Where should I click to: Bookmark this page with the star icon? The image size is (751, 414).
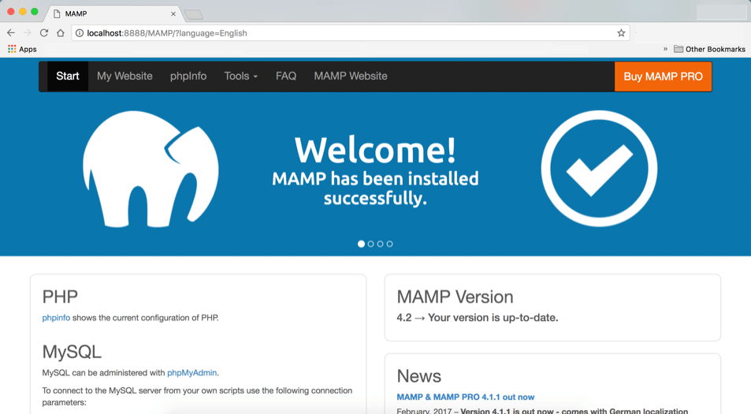tap(621, 33)
